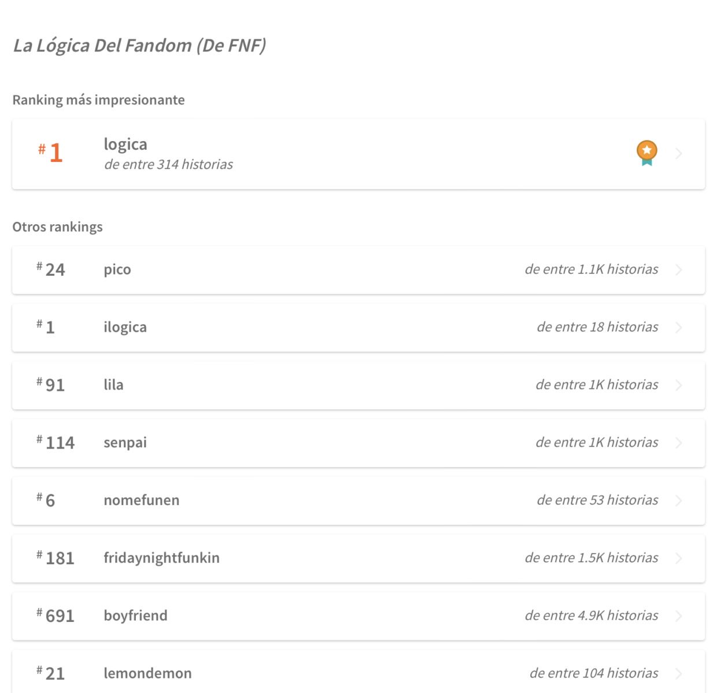Viewport: 720px width, 693px height.
Task: Open the ilogica row chevron arrow
Action: pos(679,328)
